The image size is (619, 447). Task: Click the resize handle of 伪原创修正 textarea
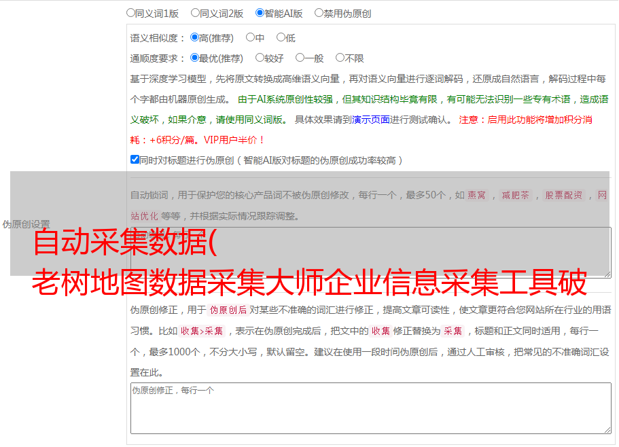click(x=607, y=430)
